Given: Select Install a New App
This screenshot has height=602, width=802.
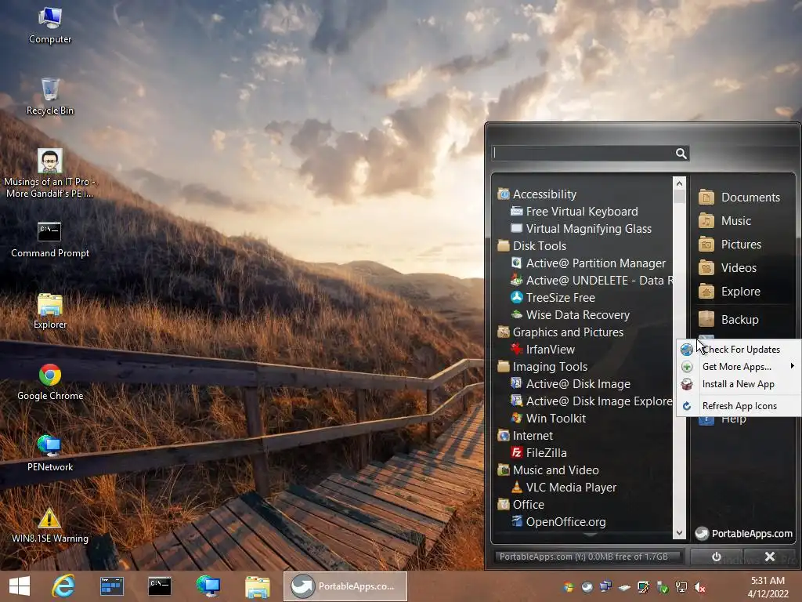Looking at the screenshot, I should click(739, 384).
